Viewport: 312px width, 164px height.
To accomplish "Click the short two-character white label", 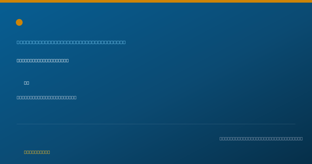I will point(27,83).
